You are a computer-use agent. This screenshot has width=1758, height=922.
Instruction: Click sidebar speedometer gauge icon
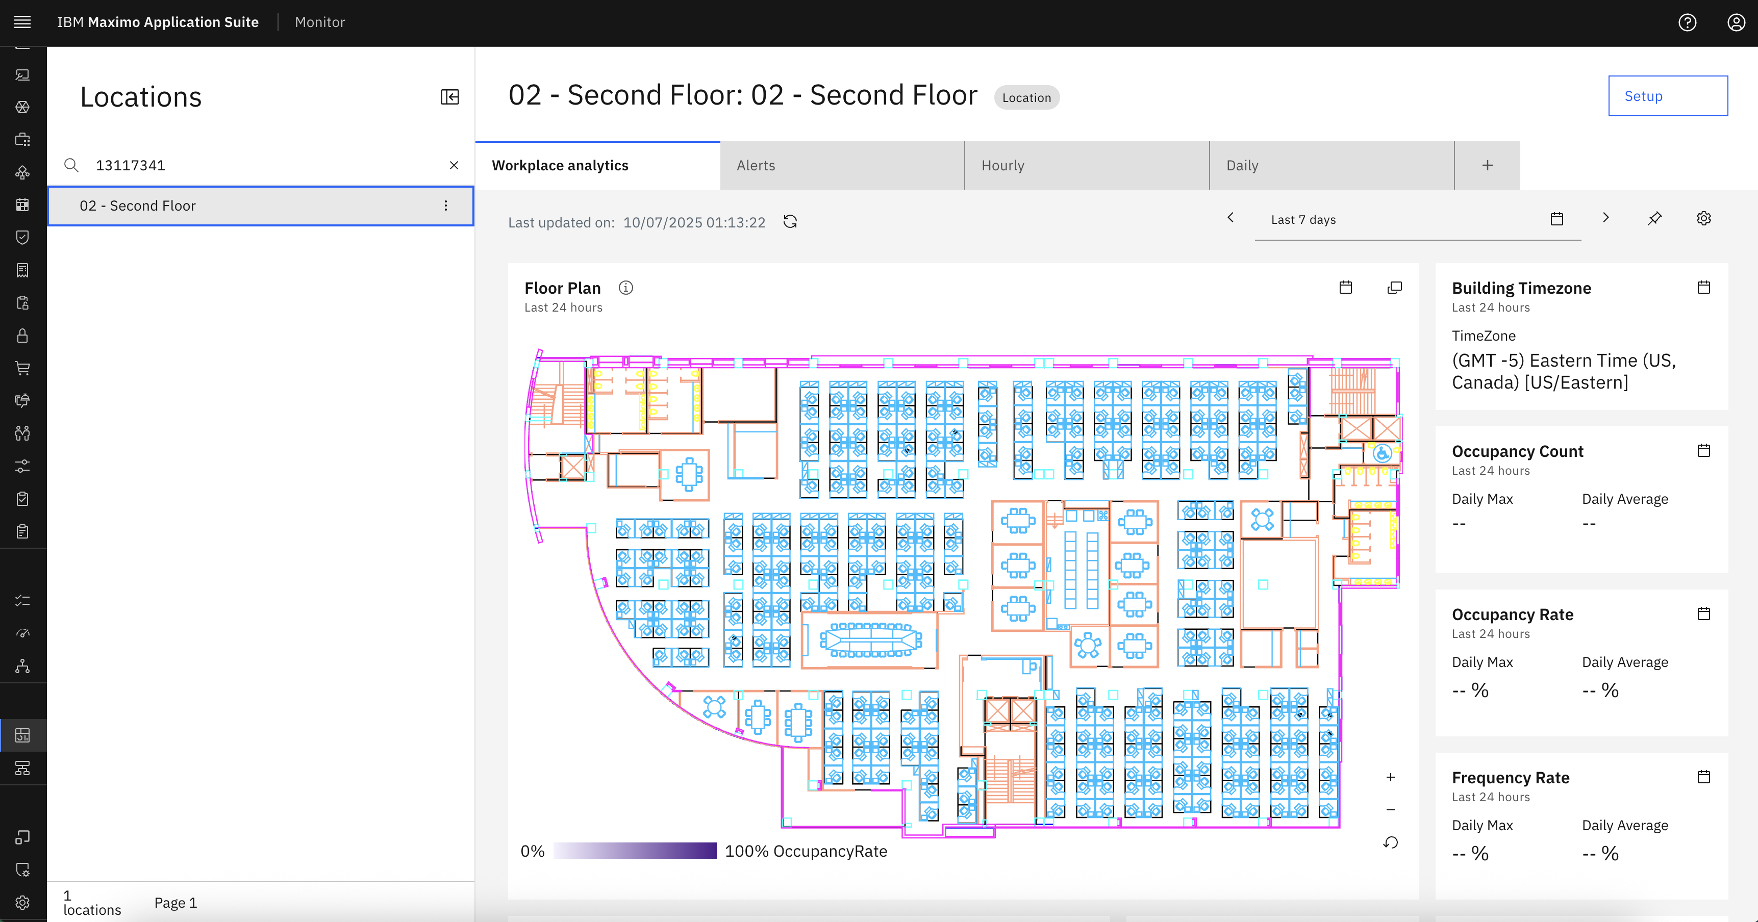click(22, 633)
